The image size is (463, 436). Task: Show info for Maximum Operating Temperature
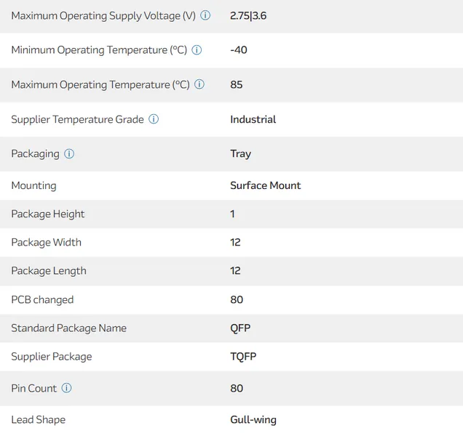click(x=199, y=84)
